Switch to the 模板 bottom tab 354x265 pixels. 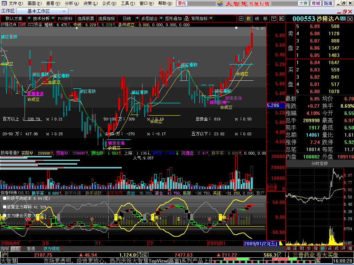(x=15, y=248)
